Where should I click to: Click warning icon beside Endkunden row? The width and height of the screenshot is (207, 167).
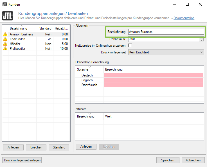[5, 39]
